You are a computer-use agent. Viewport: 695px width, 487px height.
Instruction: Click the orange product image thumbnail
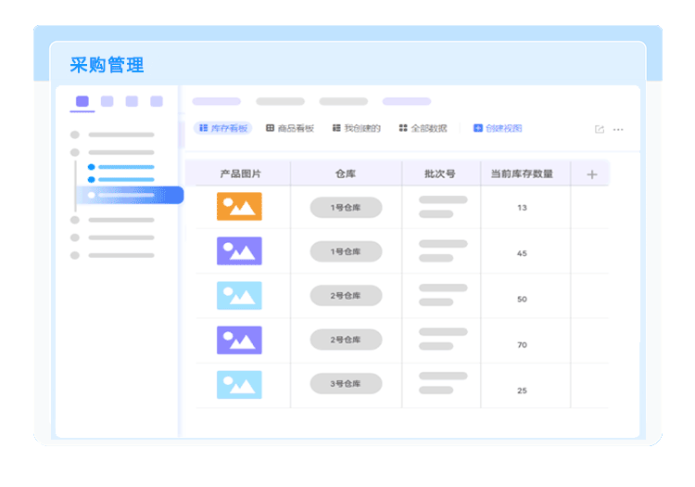click(x=239, y=207)
